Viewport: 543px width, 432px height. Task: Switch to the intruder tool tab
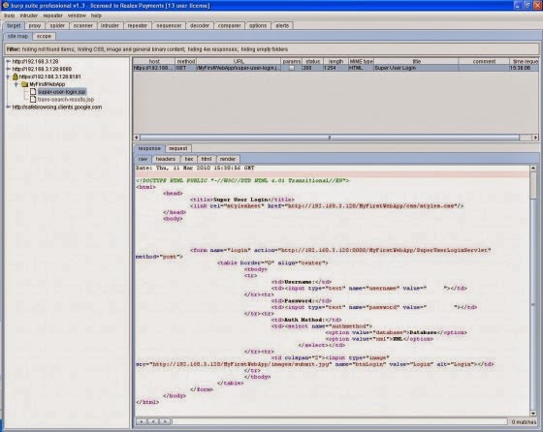click(x=111, y=25)
